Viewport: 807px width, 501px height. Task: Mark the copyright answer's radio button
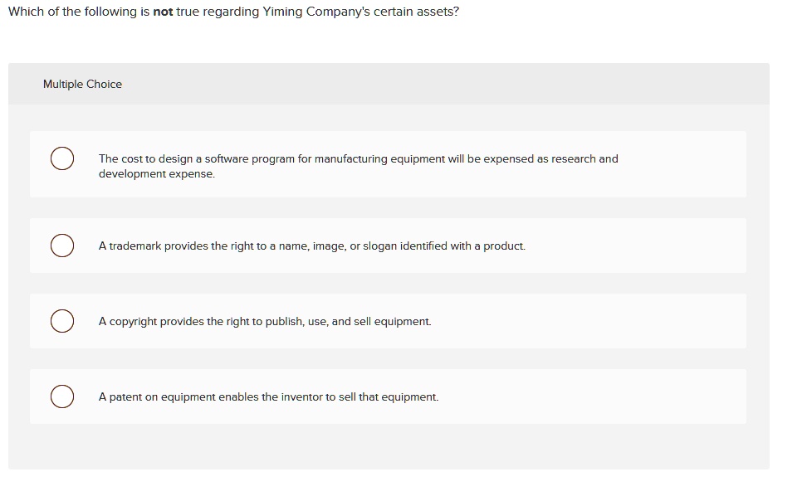click(x=61, y=321)
